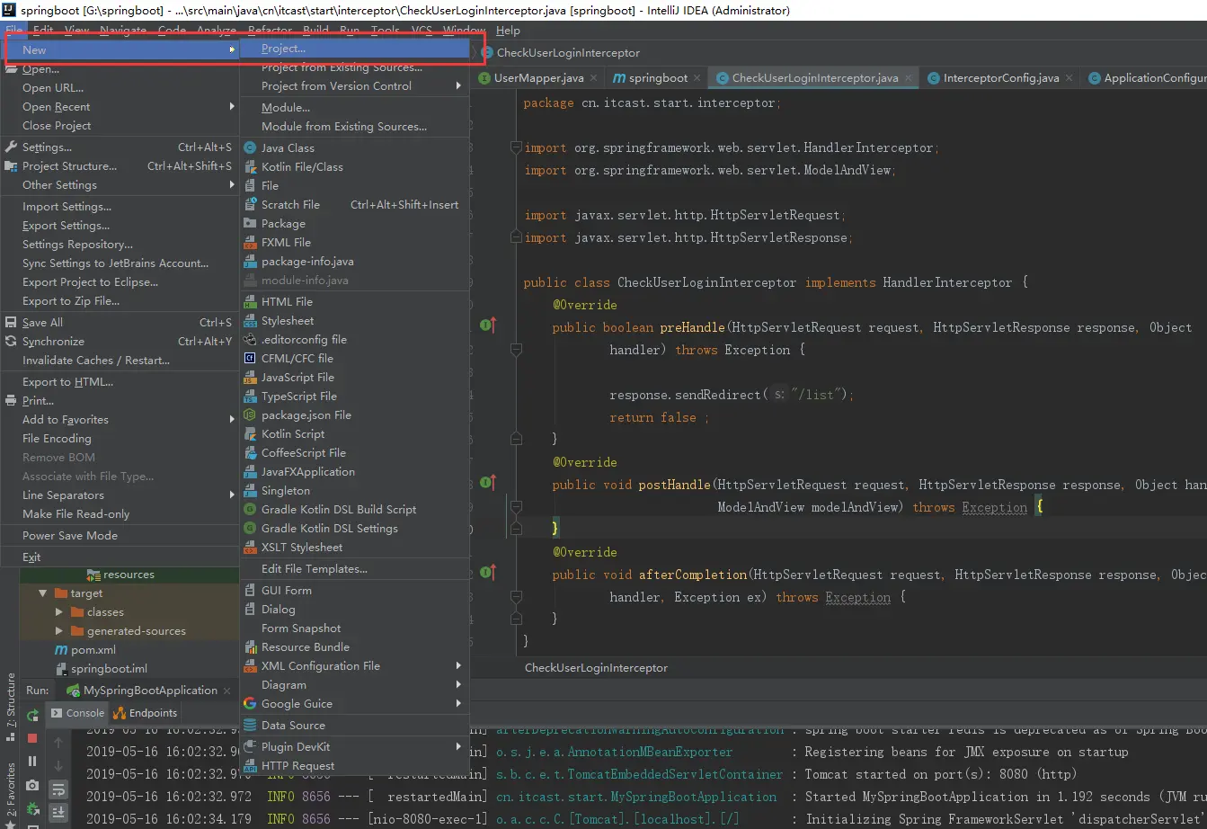Select Kotlin File/Class menu entry
The width and height of the screenshot is (1207, 829).
point(355,167)
